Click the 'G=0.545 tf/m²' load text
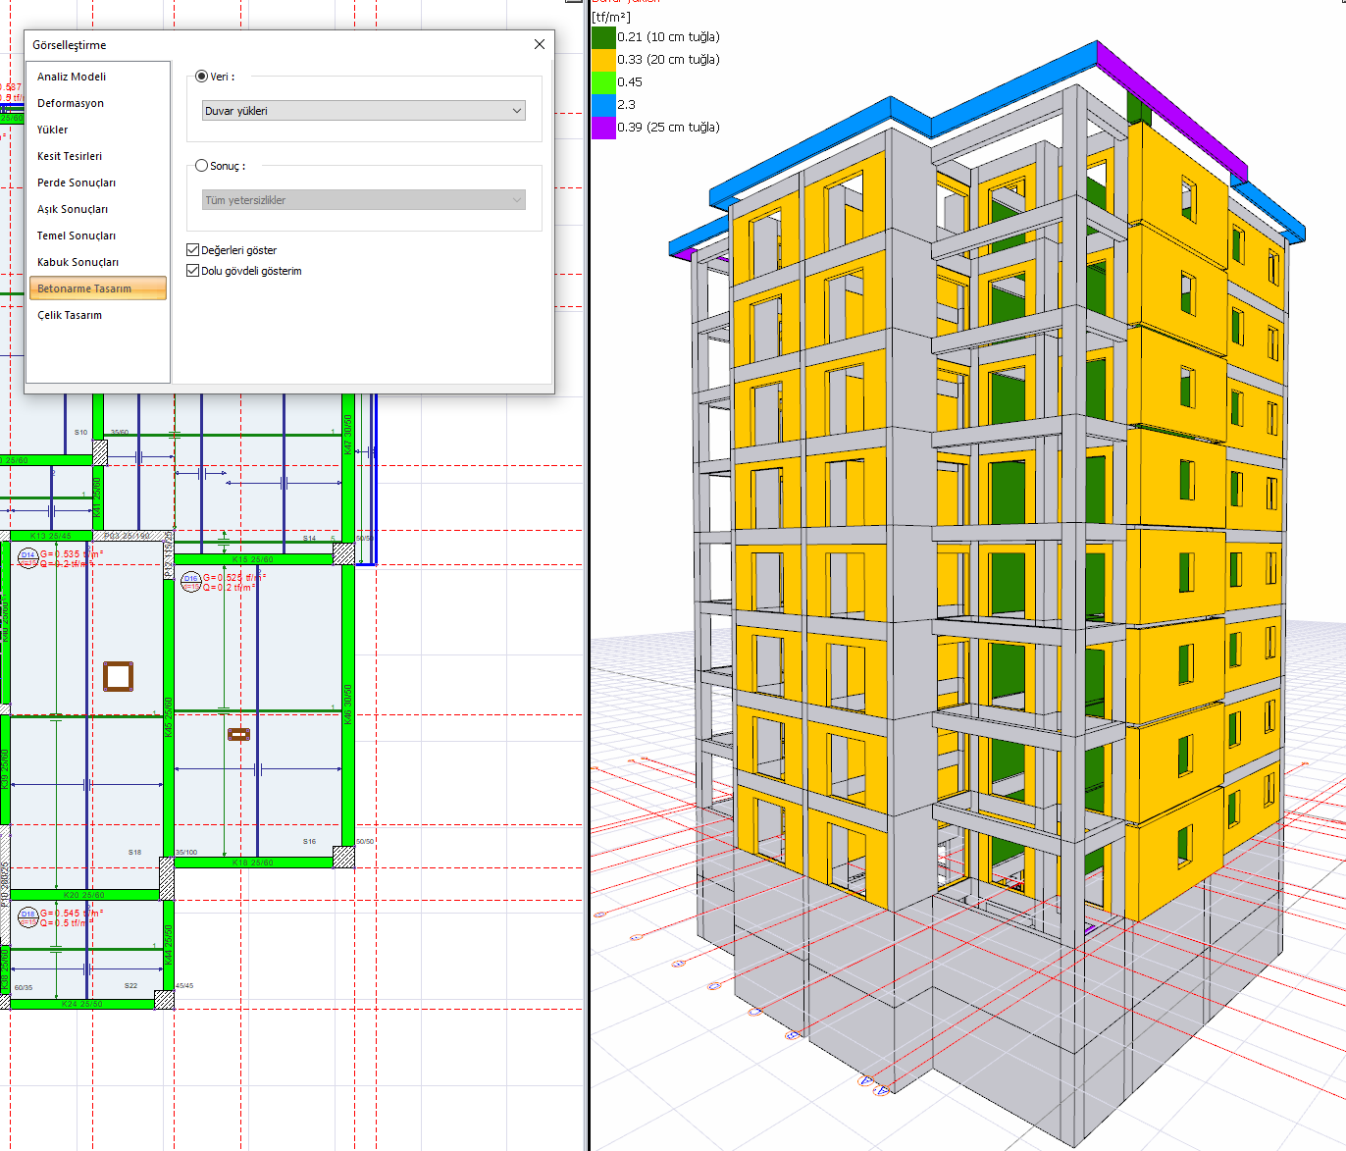The image size is (1346, 1151). [x=72, y=914]
